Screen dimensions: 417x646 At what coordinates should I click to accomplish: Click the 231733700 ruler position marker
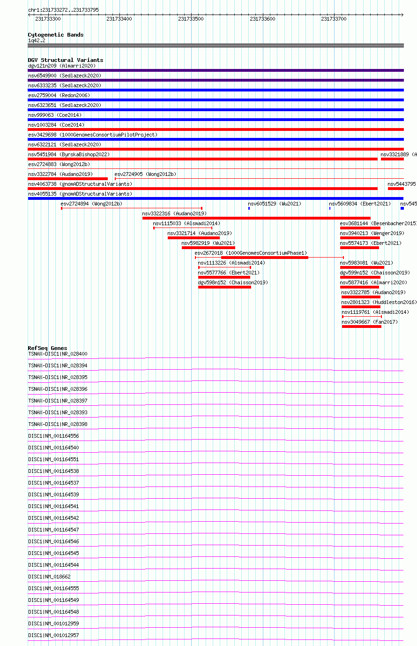(x=334, y=19)
